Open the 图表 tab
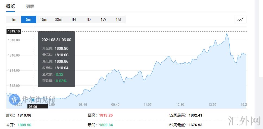Screen dimensions: 263x129 (x=30, y=6)
